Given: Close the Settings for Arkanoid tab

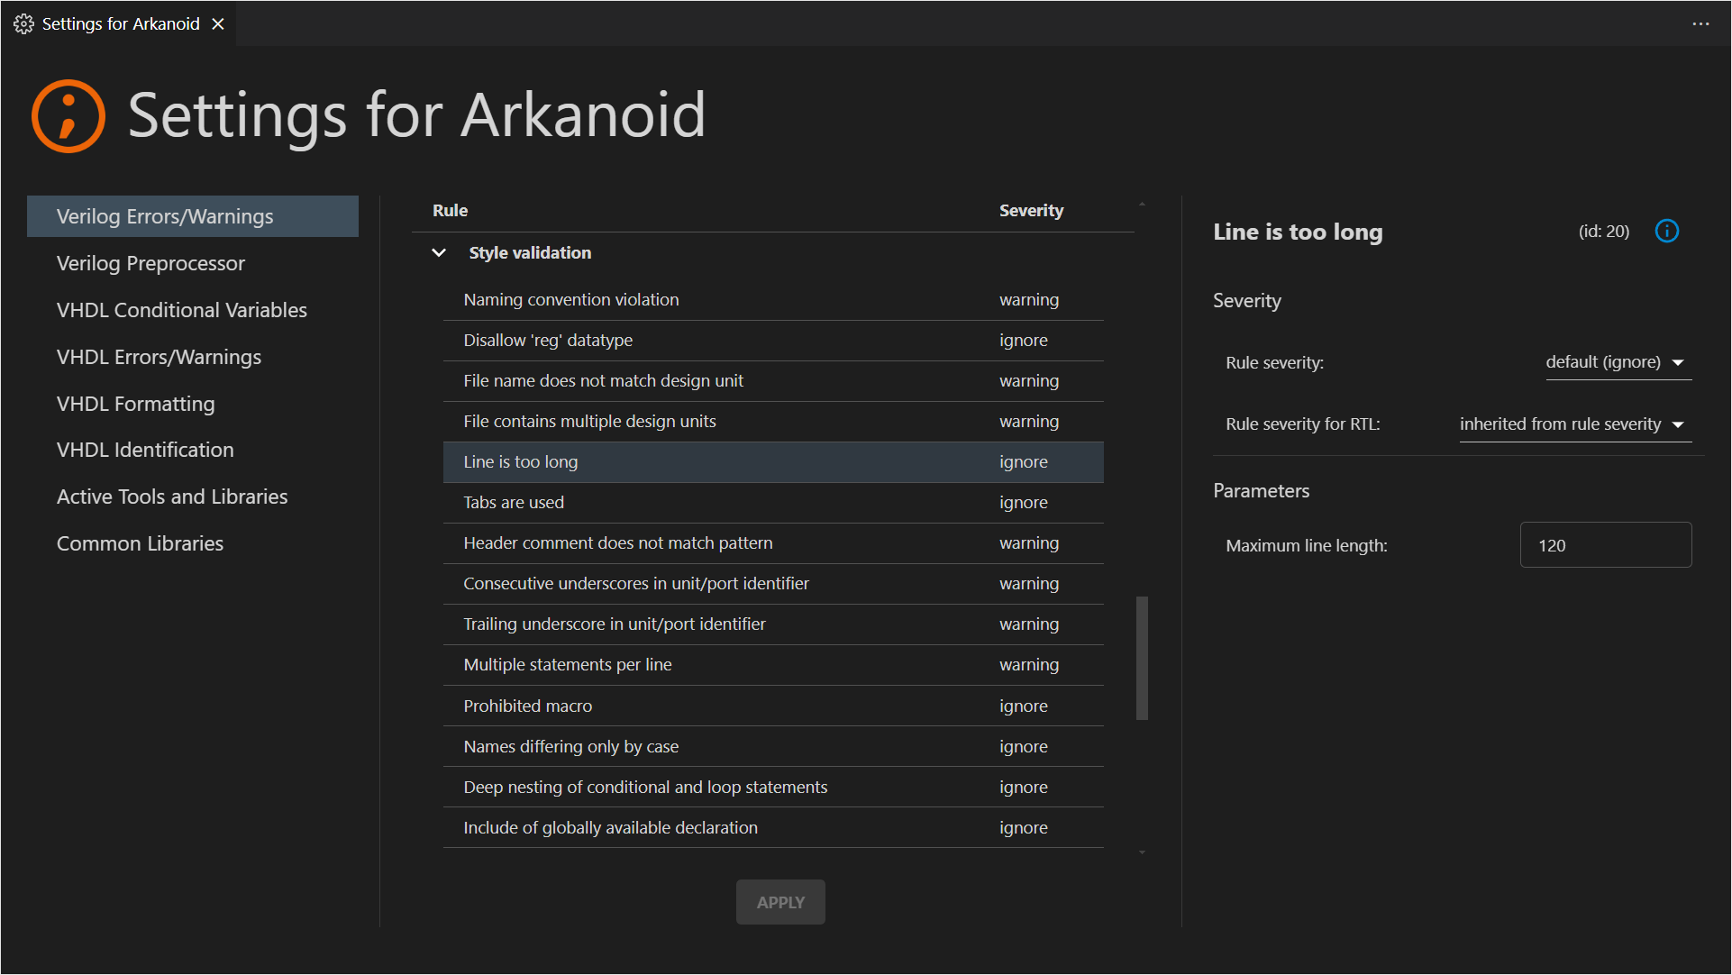Looking at the screenshot, I should (218, 24).
